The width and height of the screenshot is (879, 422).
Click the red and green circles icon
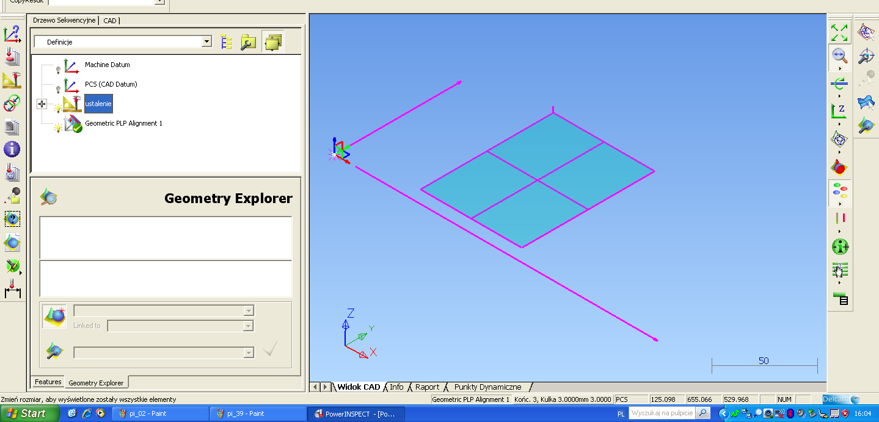(12, 103)
